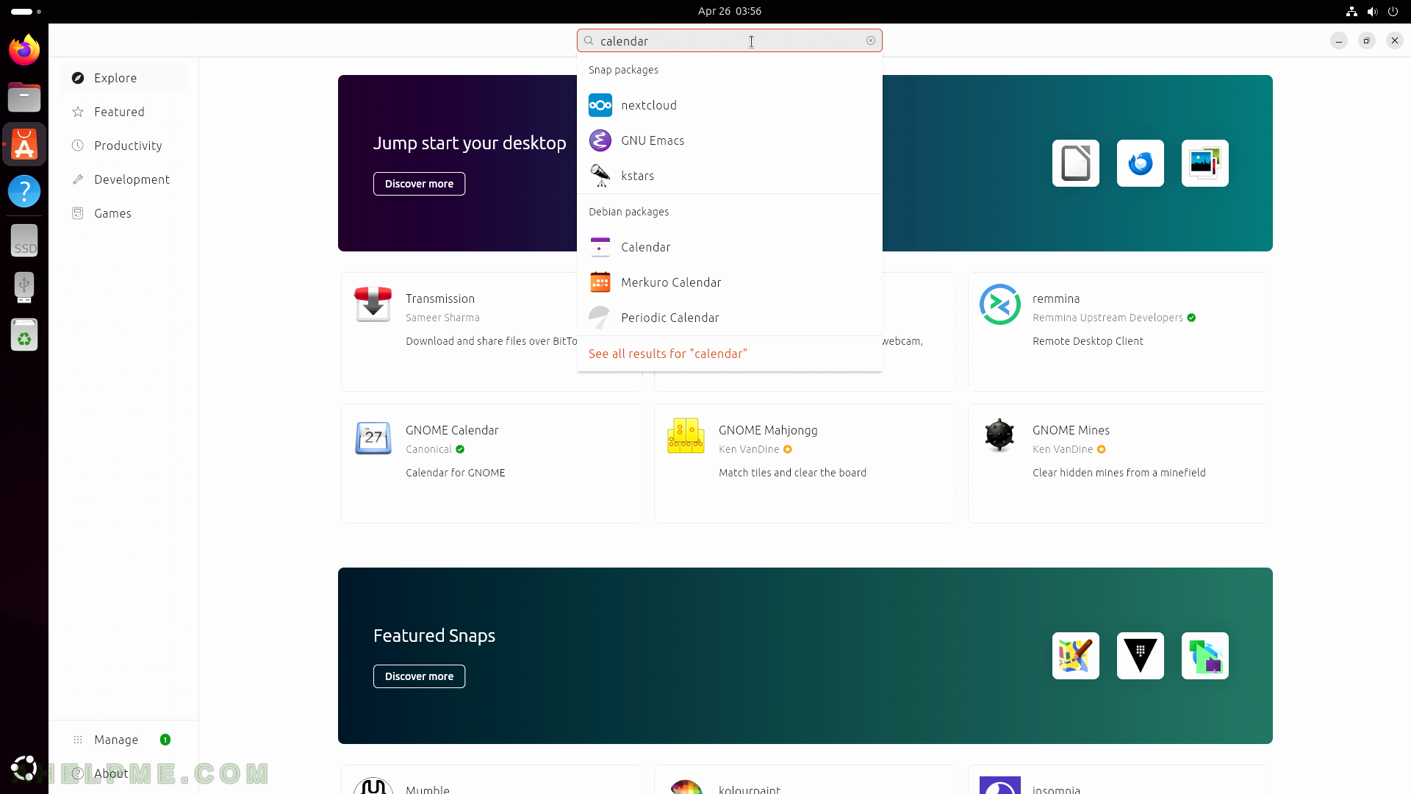Open Thunderbird icon in the banner

point(1141,163)
